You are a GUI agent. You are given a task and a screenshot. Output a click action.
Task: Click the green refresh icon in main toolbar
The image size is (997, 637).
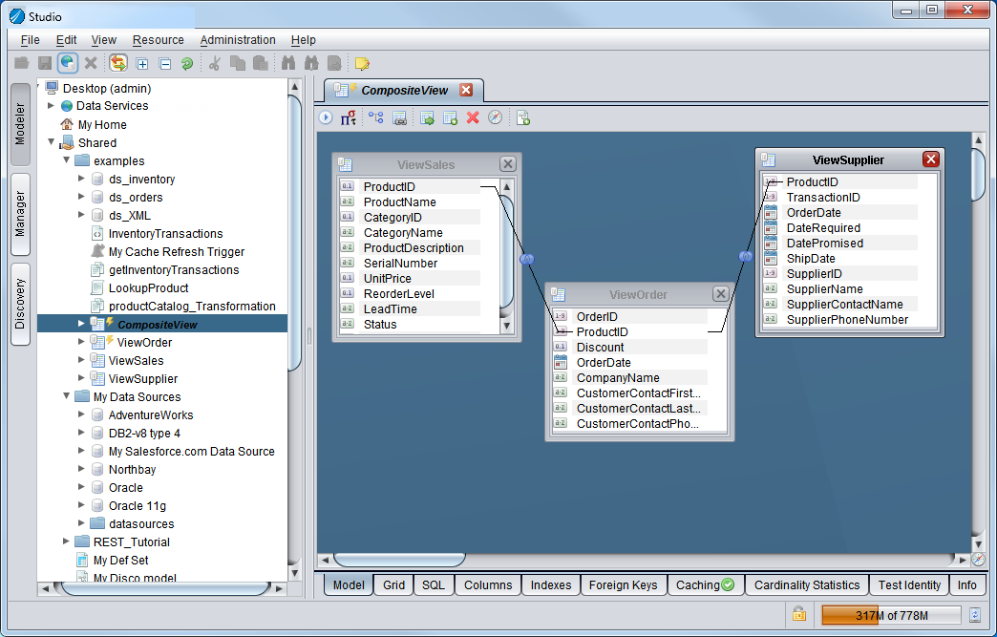coord(187,64)
